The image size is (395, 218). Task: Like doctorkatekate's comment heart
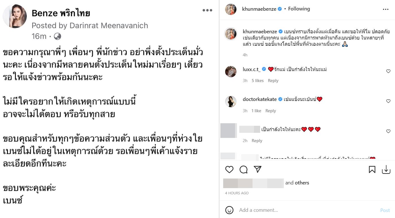[388, 101]
